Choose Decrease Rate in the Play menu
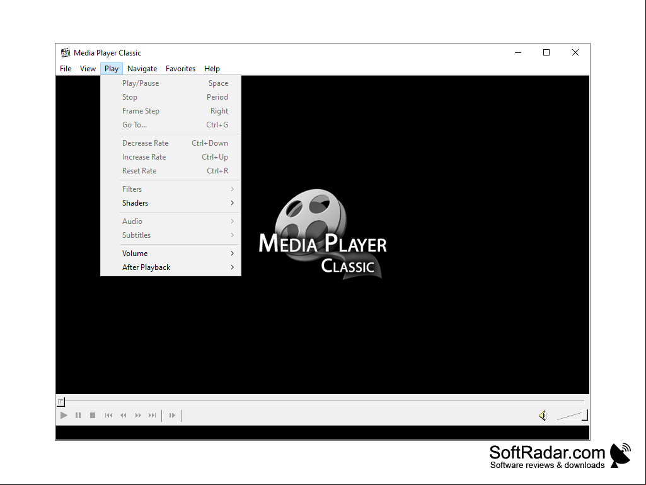This screenshot has height=485, width=646. point(171,143)
